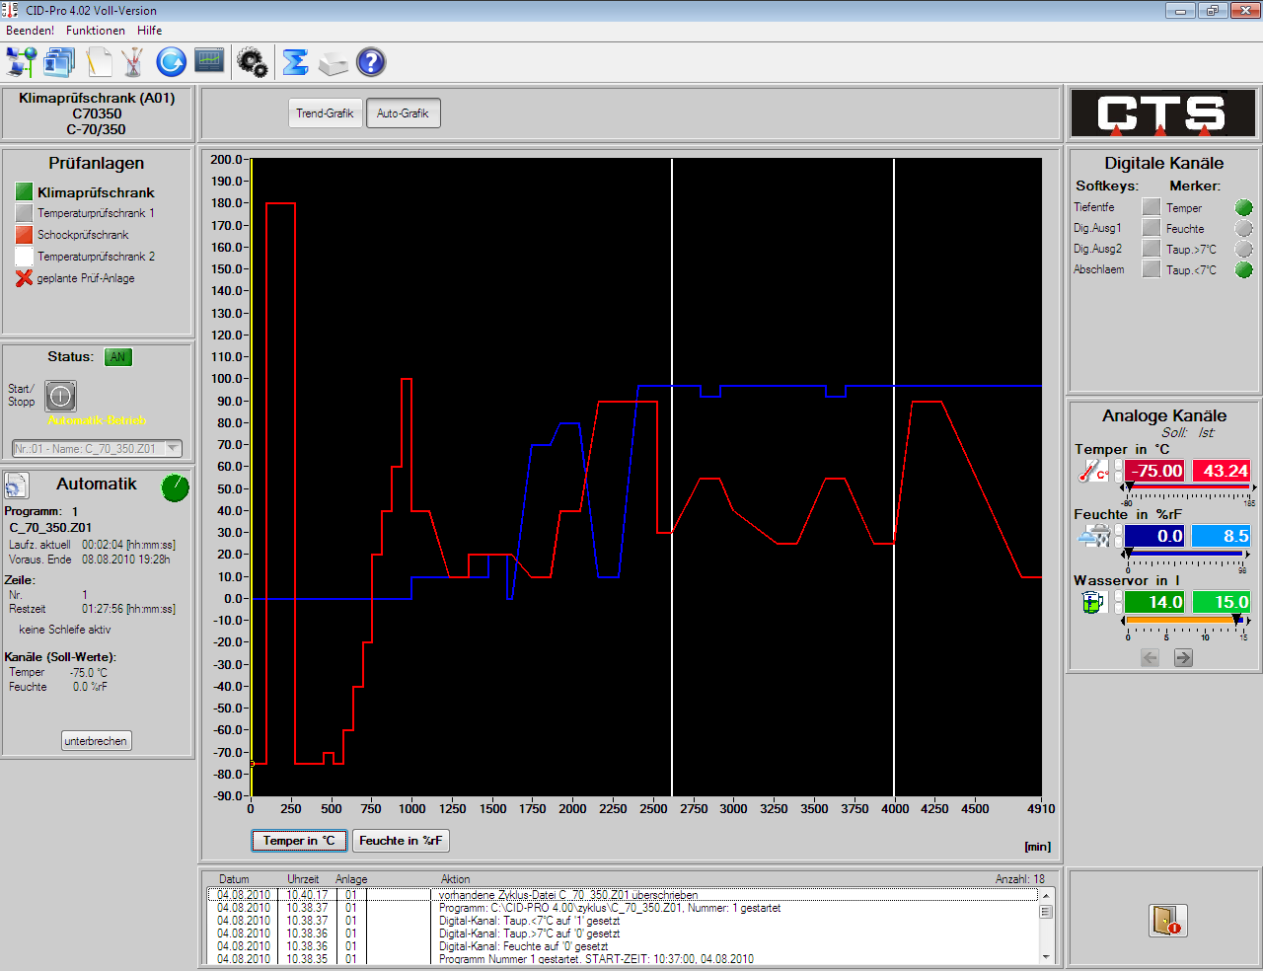Viewport: 1263px width, 971px height.
Task: Select Schockprüfschrank in Prüfanlagen list
Action: [83, 235]
